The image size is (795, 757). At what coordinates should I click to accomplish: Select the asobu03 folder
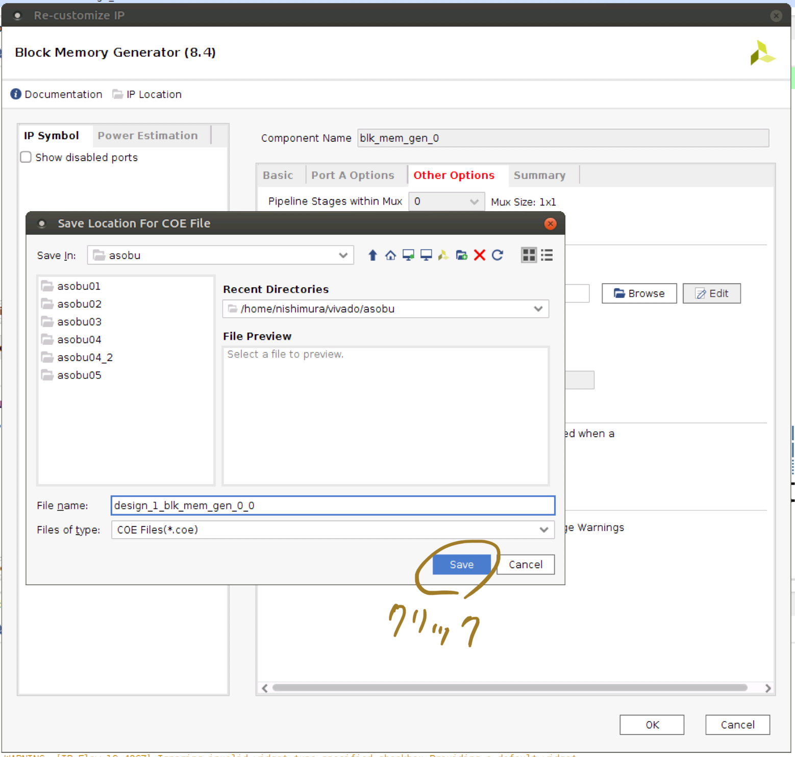click(x=71, y=322)
